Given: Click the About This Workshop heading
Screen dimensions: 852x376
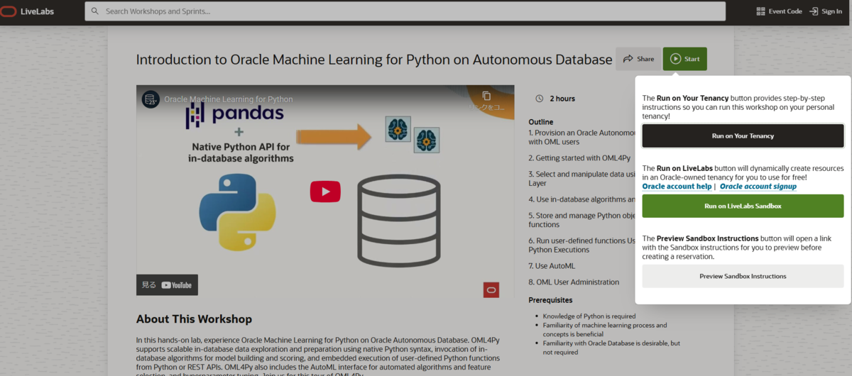Looking at the screenshot, I should pyautogui.click(x=194, y=319).
